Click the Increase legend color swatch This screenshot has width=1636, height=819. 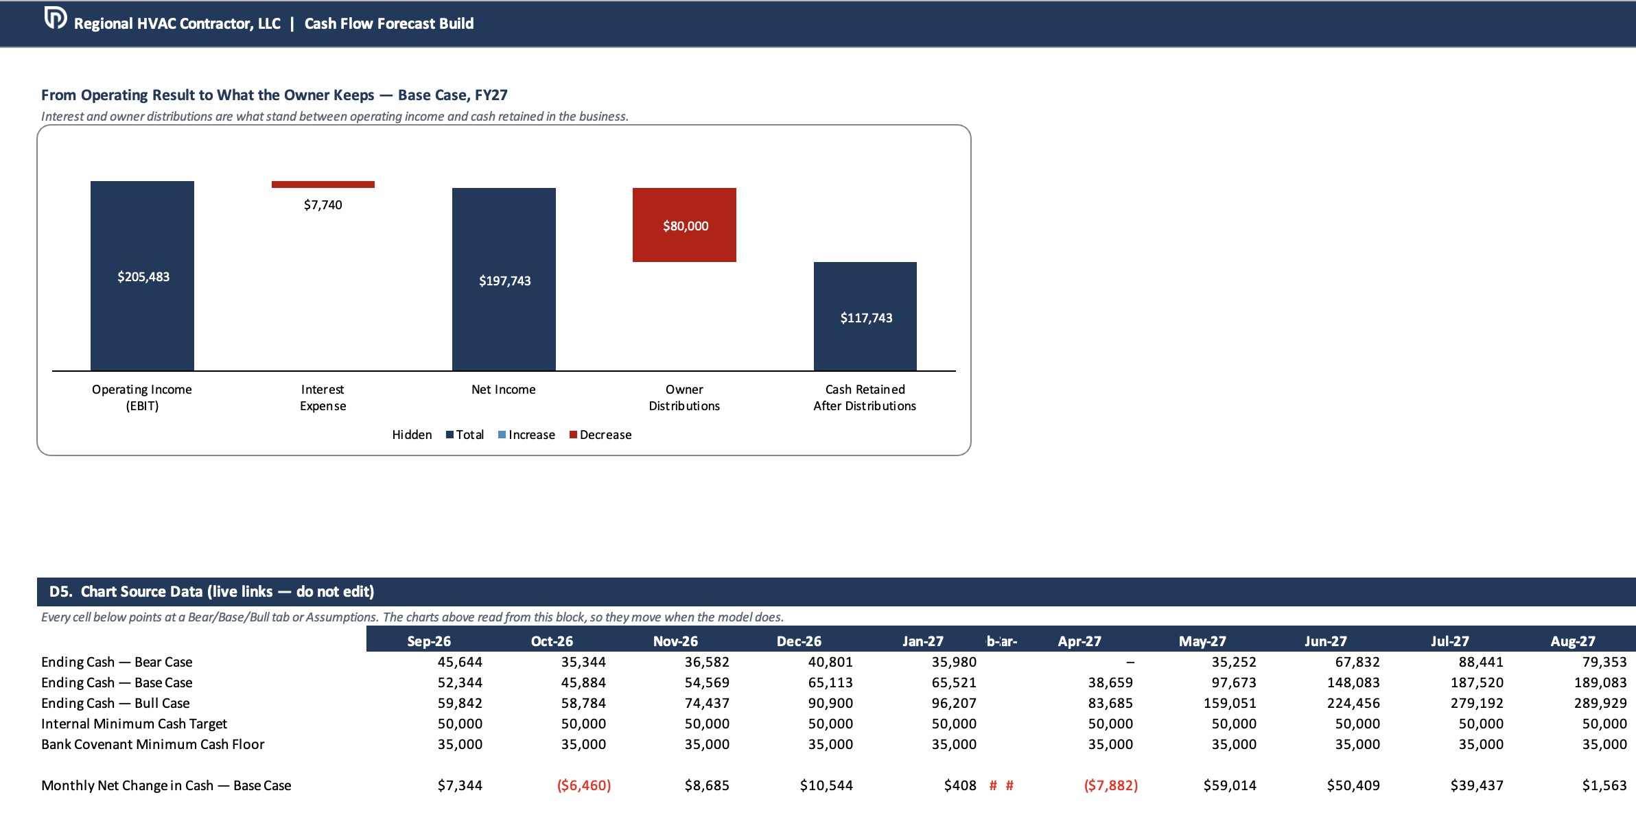click(x=502, y=435)
